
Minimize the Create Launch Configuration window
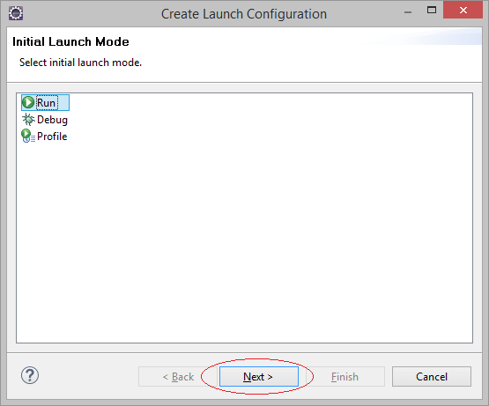point(408,12)
